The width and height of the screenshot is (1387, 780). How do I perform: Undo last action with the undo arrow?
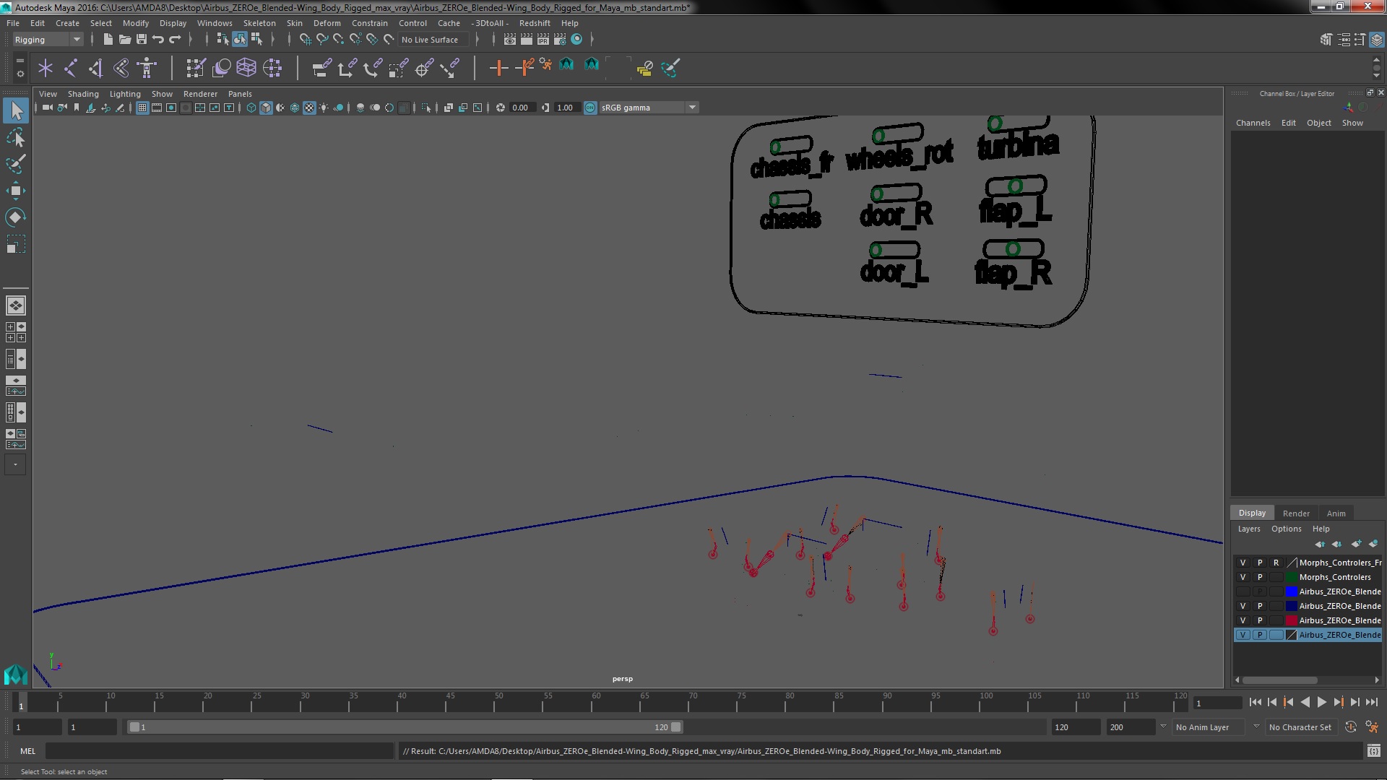pyautogui.click(x=158, y=39)
